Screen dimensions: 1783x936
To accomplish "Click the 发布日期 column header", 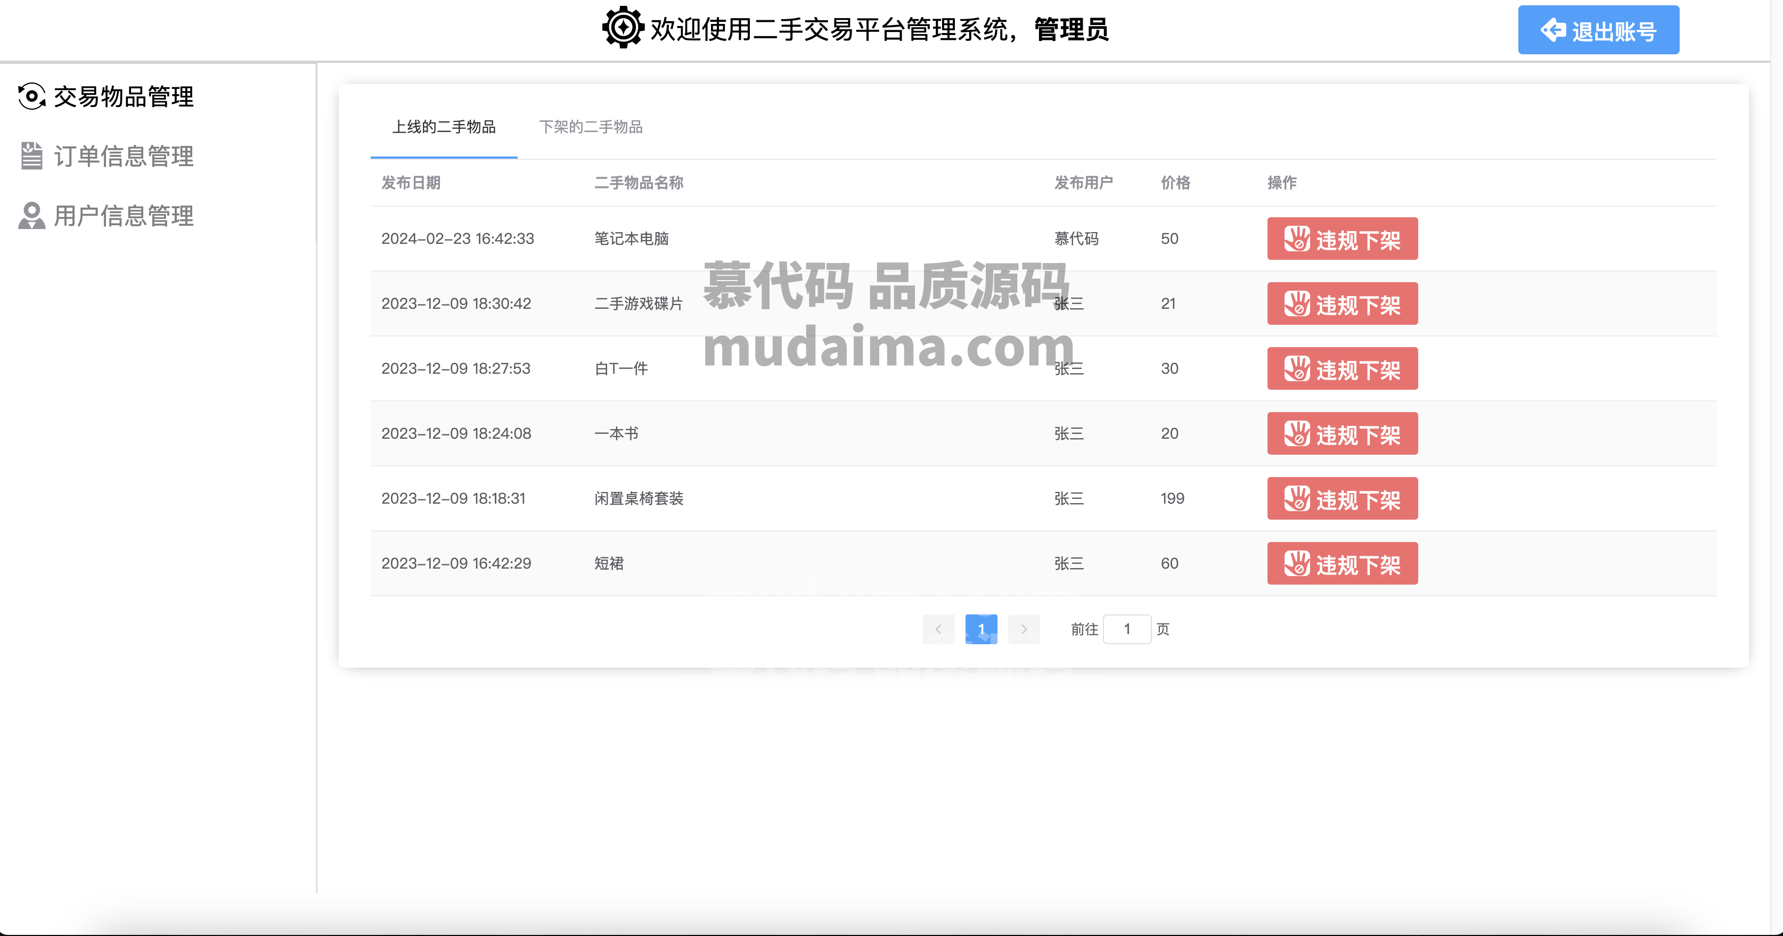I will [x=411, y=183].
